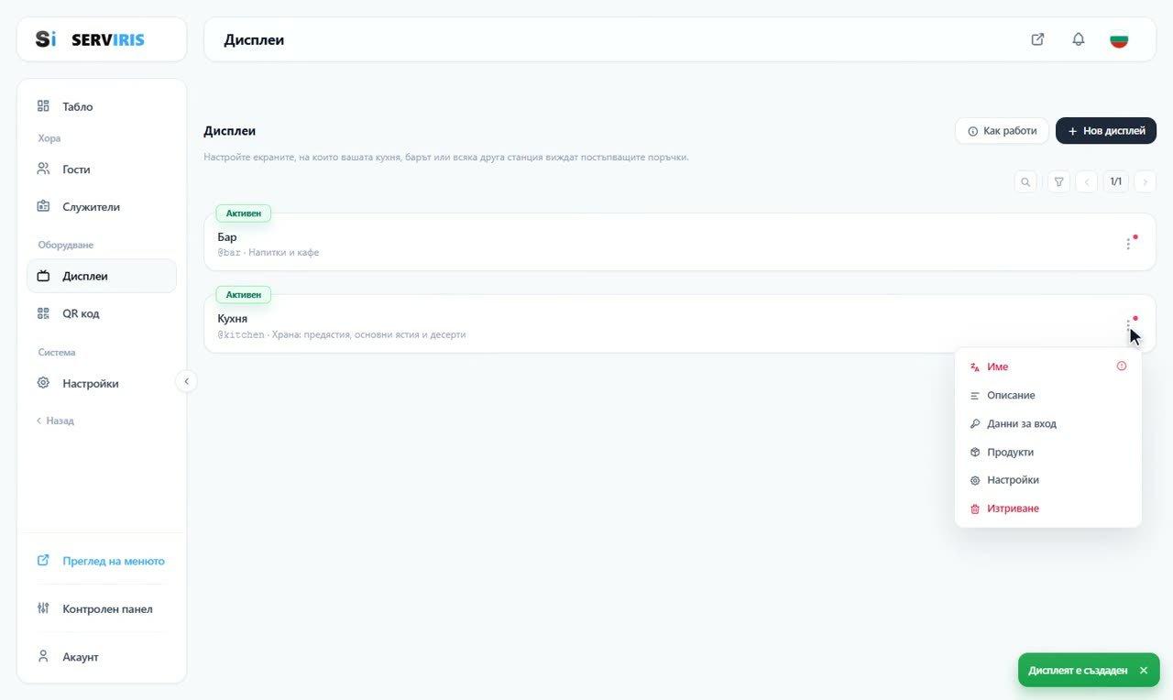Choose Изтриване to delete display
1173x700 pixels.
click(x=1048, y=509)
